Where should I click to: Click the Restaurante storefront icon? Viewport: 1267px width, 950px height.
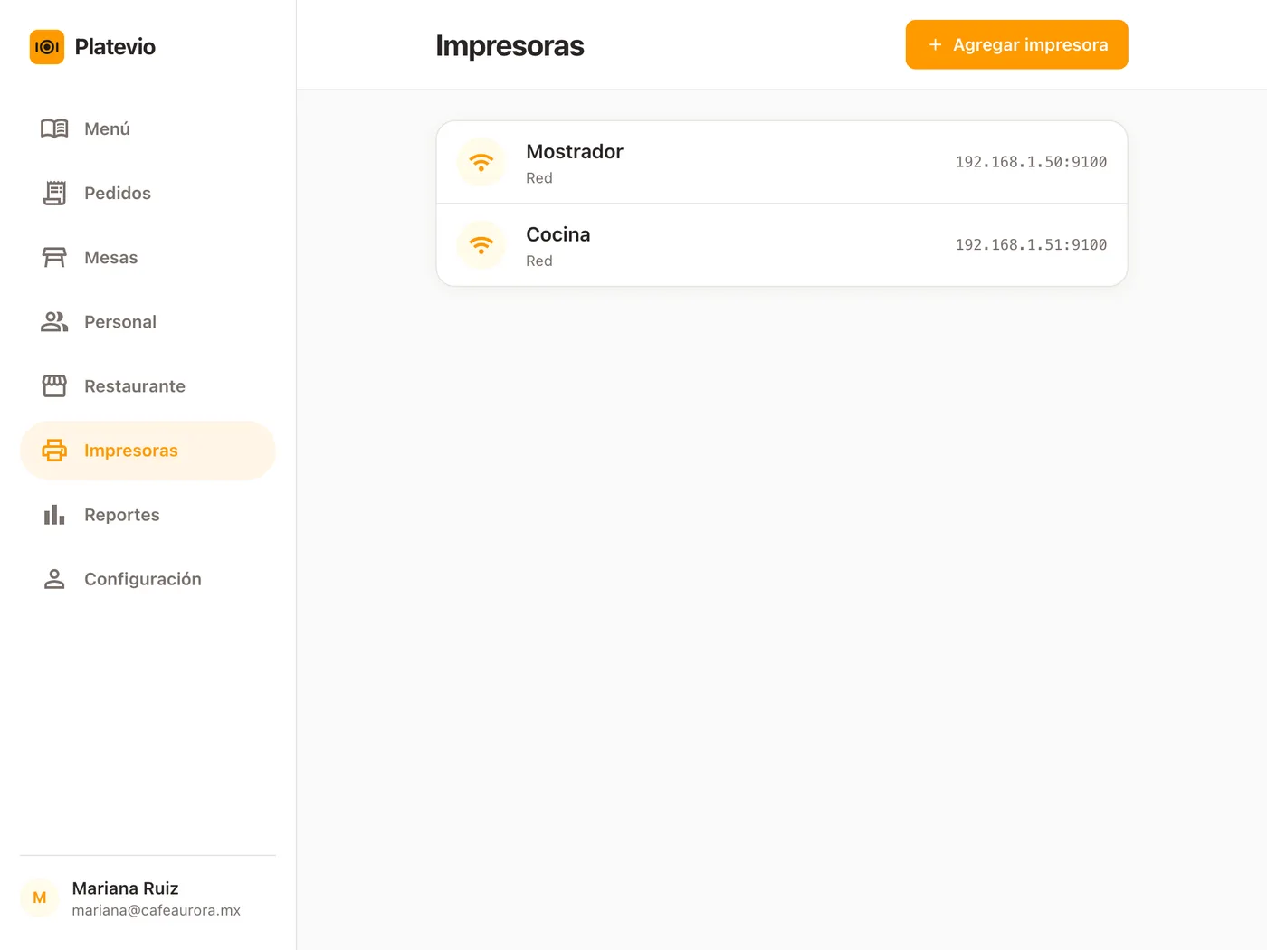54,385
